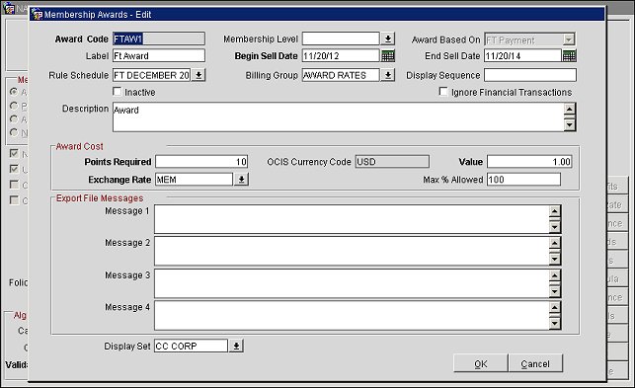Click Message 4 scrollbar down arrow
This screenshot has height=388, width=635.
[554, 323]
